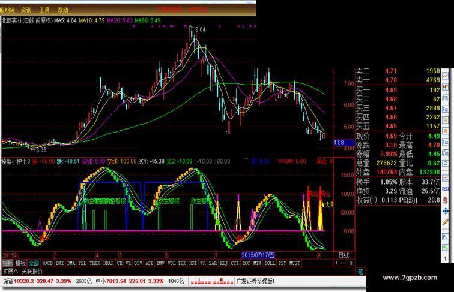Switch indicator to ASI
Screen dimensions: 454x292
click(149, 263)
